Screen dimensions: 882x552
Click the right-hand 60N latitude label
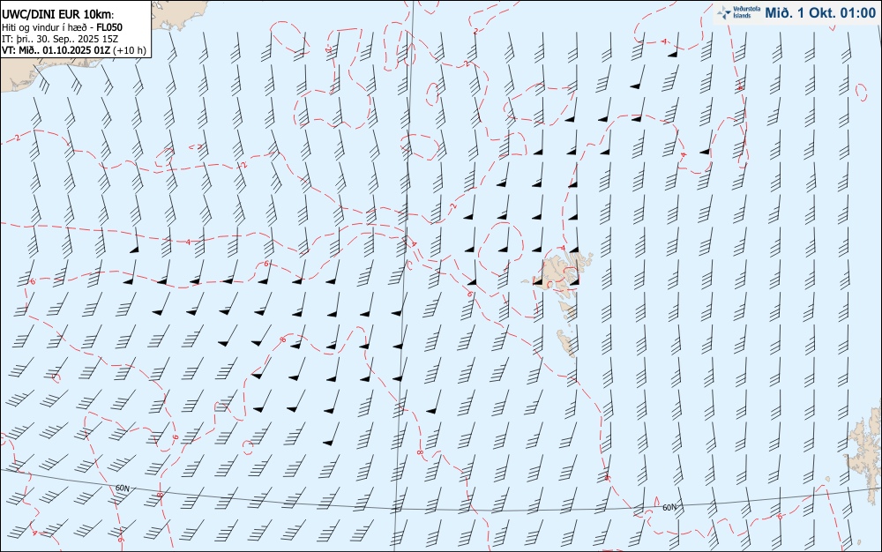click(x=669, y=508)
